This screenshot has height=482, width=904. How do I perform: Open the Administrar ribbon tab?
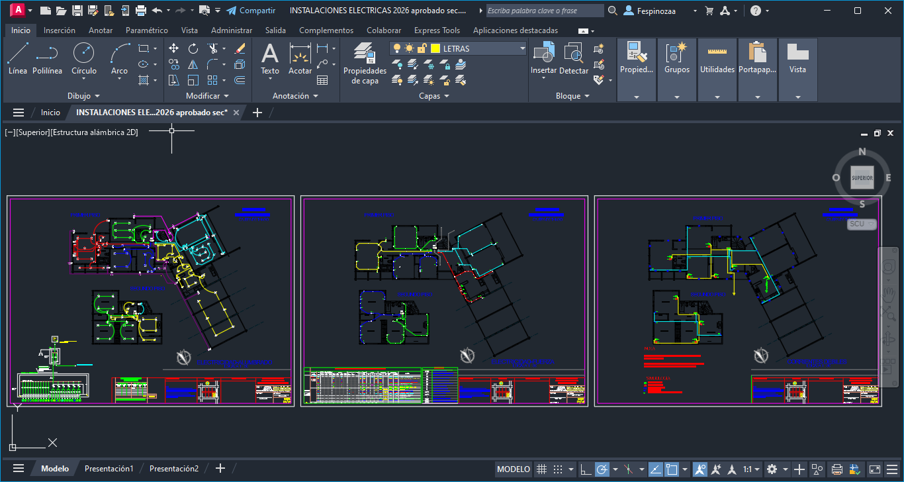pos(232,30)
